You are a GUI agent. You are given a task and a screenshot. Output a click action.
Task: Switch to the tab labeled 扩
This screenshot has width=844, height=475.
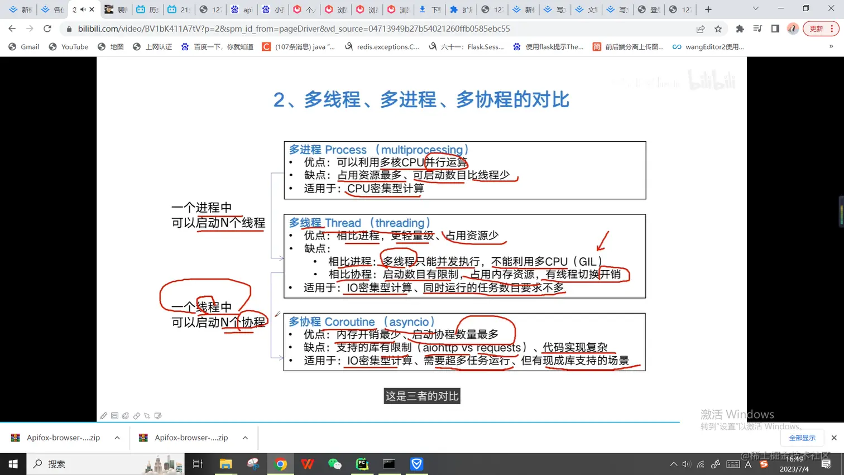tap(462, 9)
